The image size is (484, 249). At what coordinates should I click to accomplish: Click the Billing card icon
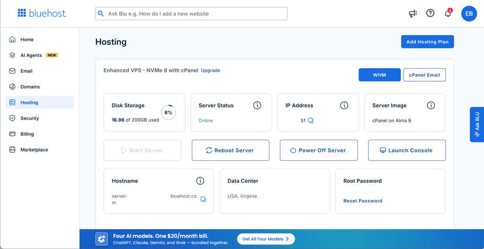12,134
